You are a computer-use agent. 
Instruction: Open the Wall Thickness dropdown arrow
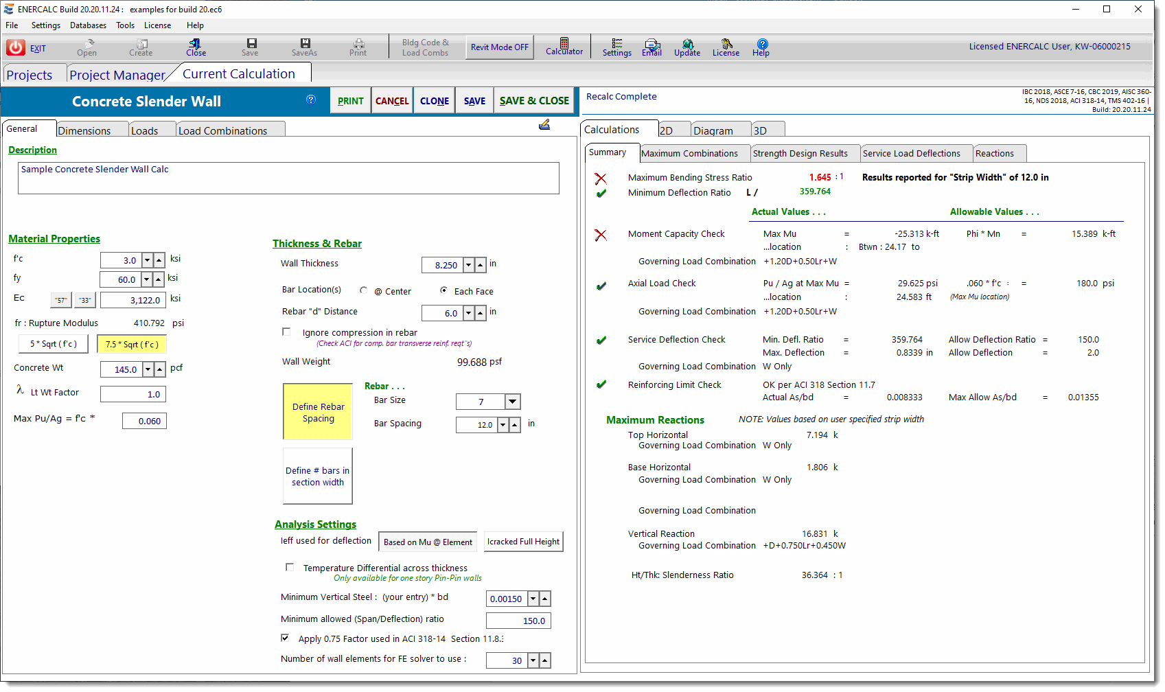pyautogui.click(x=468, y=265)
